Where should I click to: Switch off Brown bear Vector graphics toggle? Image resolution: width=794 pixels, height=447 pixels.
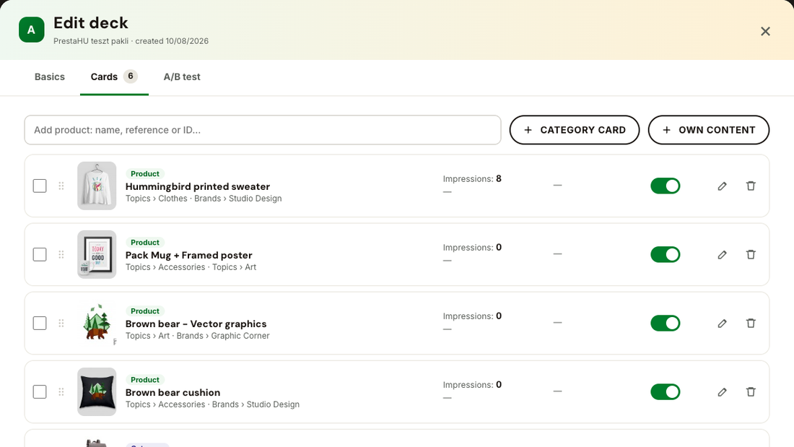666,324
